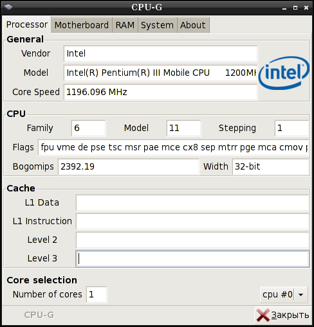Image resolution: width=314 pixels, height=327 pixels.
Task: Click the Number of cores field
Action: [x=97, y=295]
